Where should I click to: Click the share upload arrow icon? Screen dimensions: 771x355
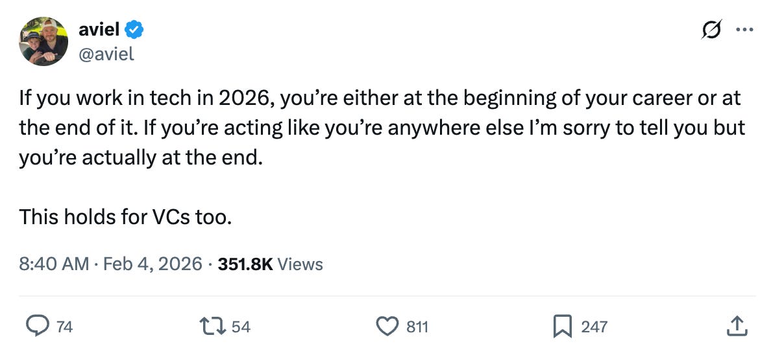[737, 326]
